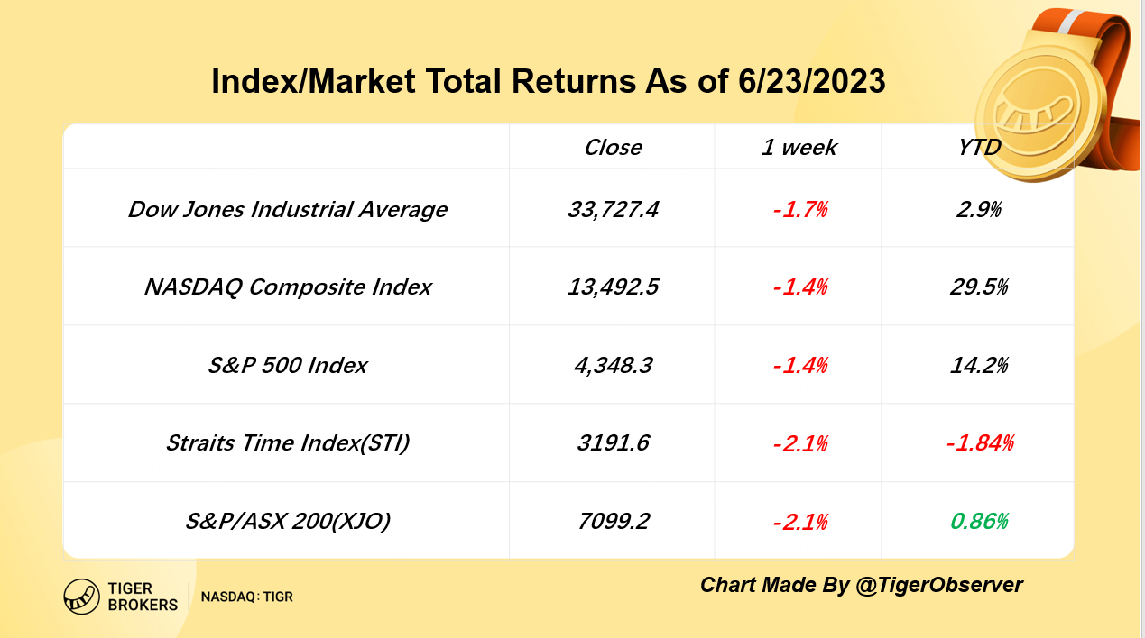Click the Dow Jones Industrial Average row label
Viewport: 1145px width, 638px height.
[x=287, y=210]
